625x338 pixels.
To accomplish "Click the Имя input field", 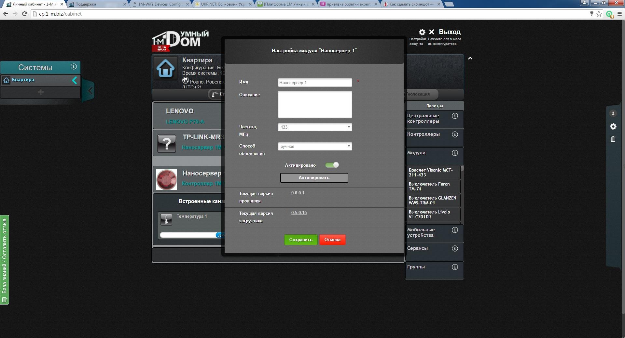I will (315, 83).
